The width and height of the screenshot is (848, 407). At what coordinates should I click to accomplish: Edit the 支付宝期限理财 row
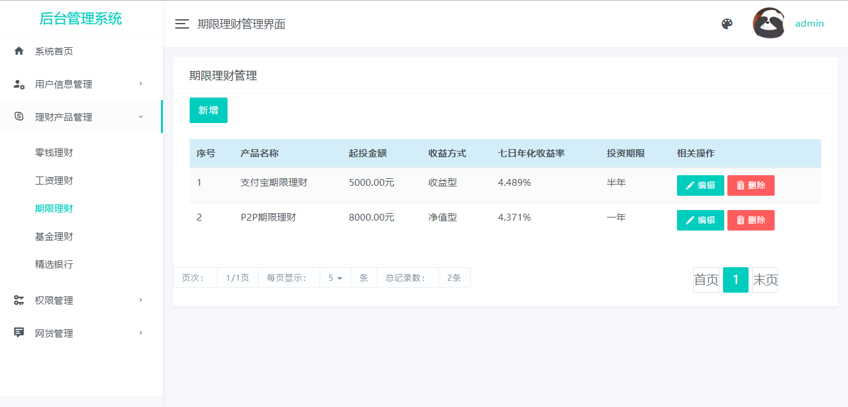pos(700,185)
